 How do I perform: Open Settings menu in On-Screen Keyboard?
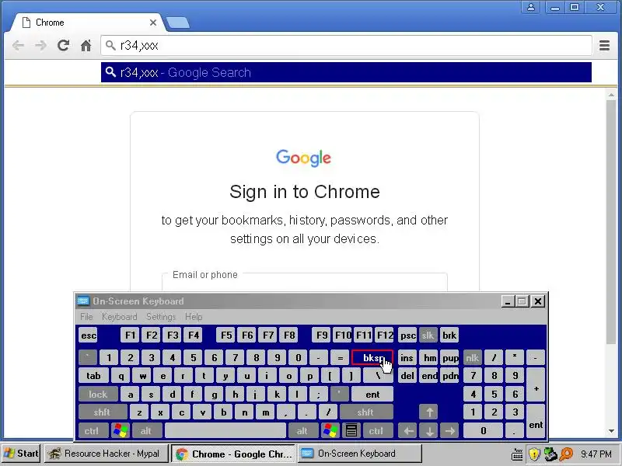point(161,317)
